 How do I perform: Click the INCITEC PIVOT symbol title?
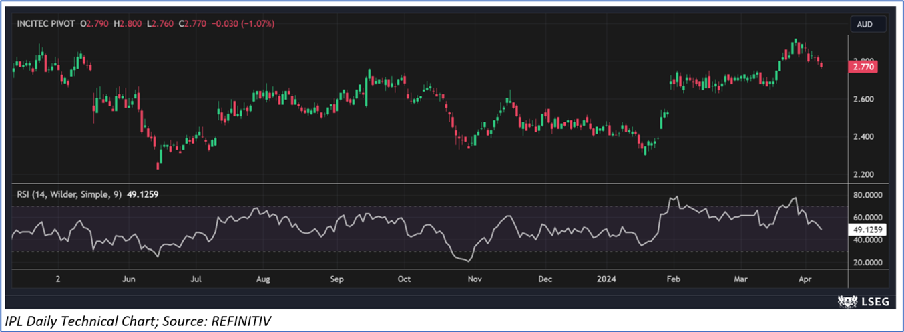[45, 24]
